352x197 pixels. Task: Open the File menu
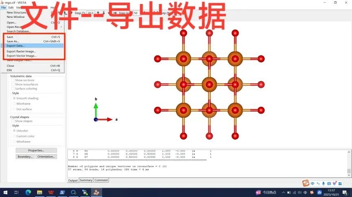click(x=4, y=7)
